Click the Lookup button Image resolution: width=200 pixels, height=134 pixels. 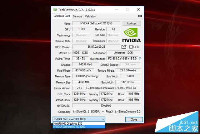pyautogui.click(x=132, y=23)
